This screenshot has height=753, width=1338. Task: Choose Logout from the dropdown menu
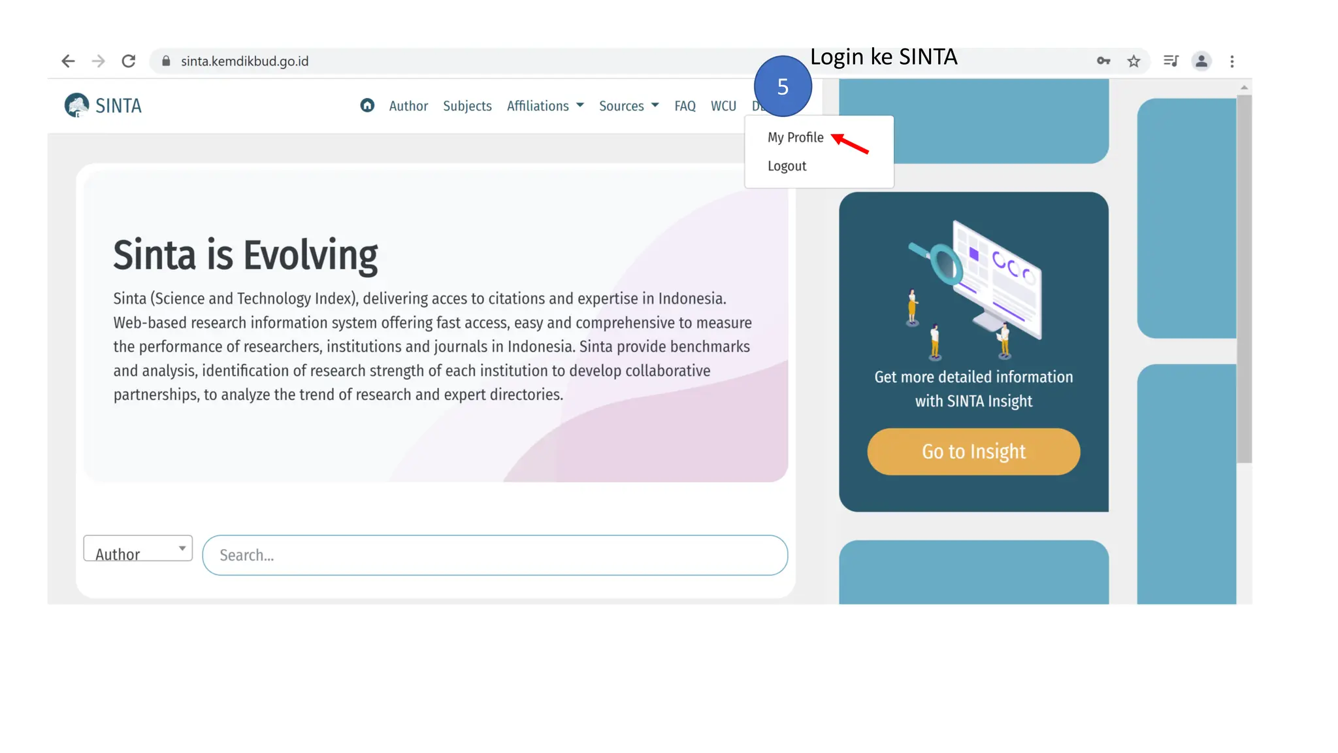[x=787, y=166]
